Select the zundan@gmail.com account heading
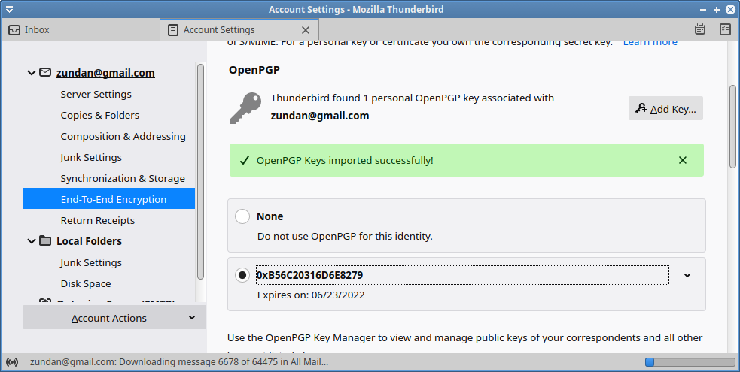The width and height of the screenshot is (740, 372). (105, 73)
